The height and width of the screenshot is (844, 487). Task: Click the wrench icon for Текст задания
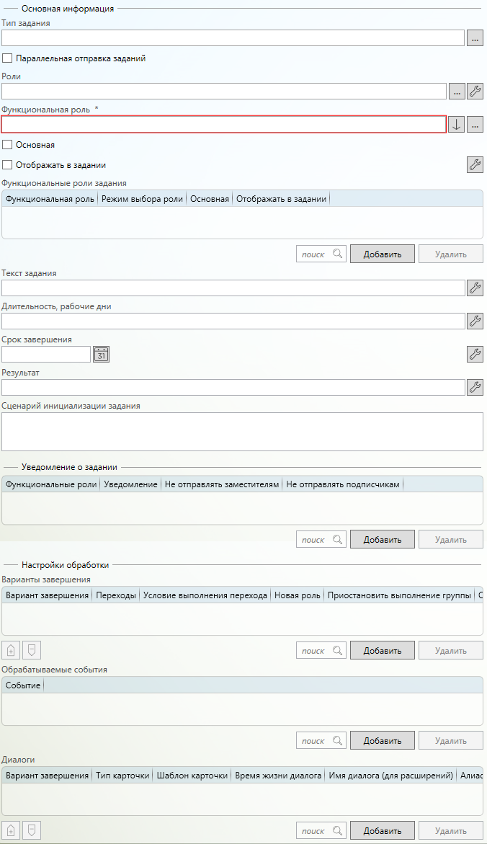(475, 288)
